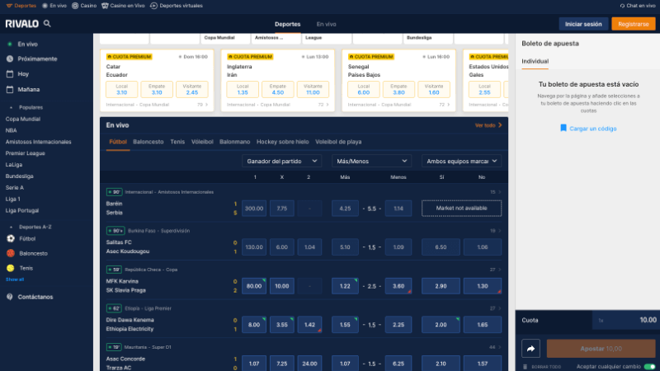Click the share arrow icon in bet slip
The width and height of the screenshot is (660, 371).
pyautogui.click(x=530, y=349)
